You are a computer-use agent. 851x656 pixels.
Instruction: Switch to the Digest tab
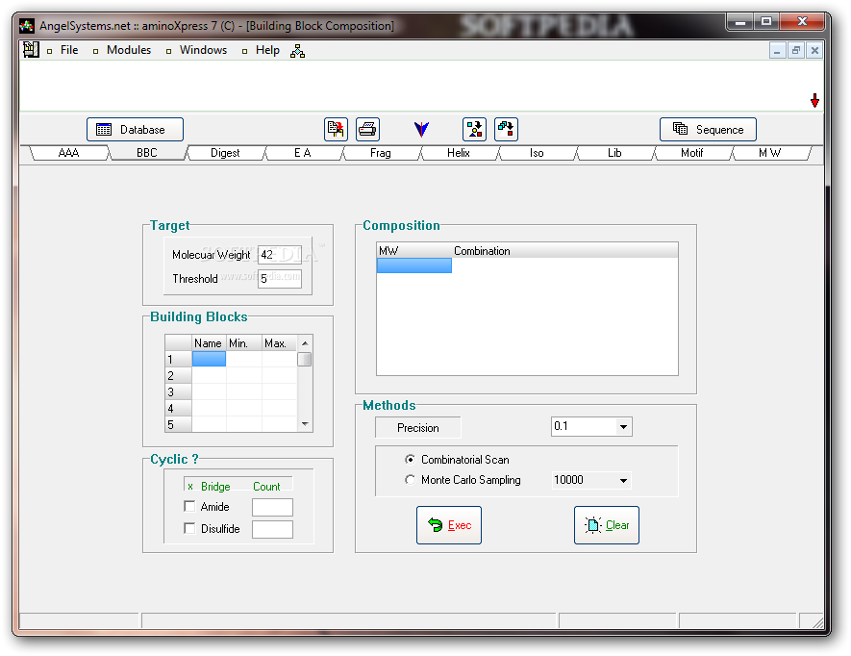(225, 153)
